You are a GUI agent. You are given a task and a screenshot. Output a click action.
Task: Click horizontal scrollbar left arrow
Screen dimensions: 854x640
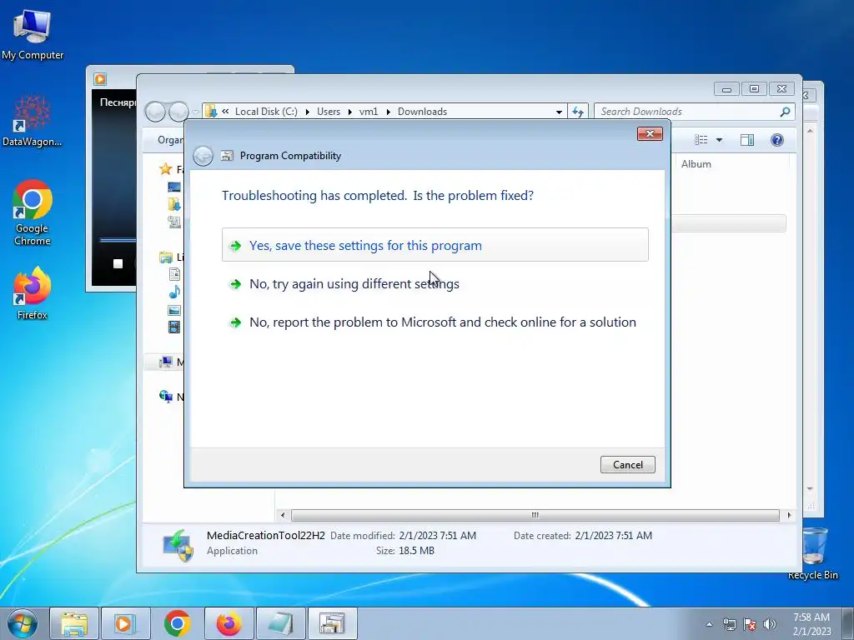tap(282, 515)
